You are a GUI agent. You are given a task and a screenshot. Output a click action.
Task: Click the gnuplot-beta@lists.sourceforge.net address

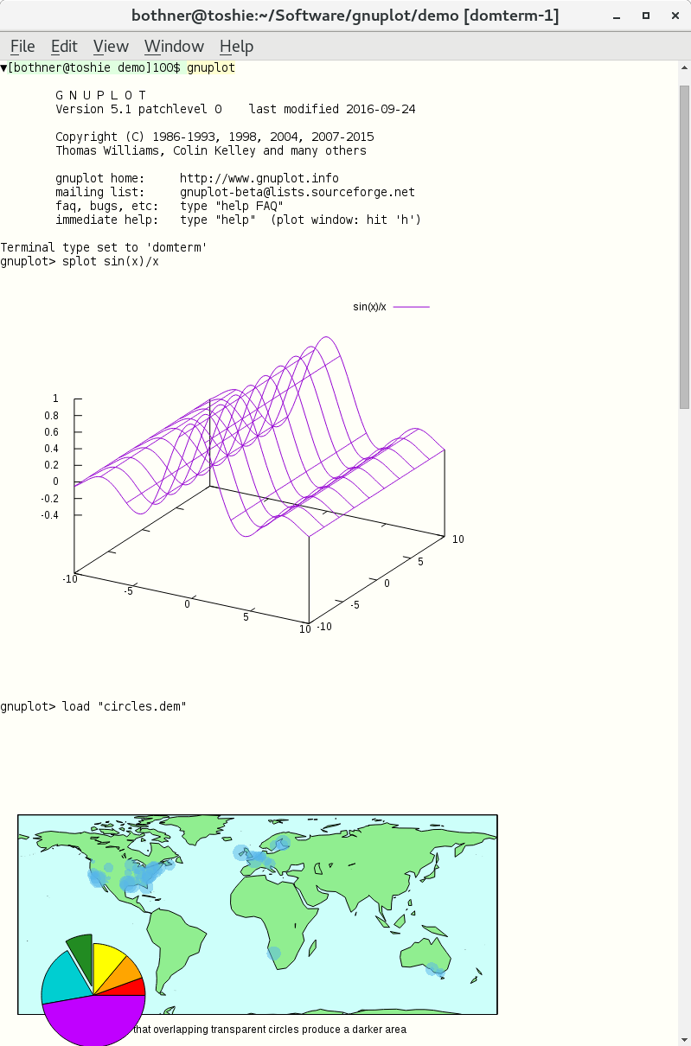(x=298, y=192)
